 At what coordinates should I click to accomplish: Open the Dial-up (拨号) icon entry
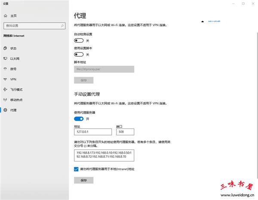[x=5, y=69]
